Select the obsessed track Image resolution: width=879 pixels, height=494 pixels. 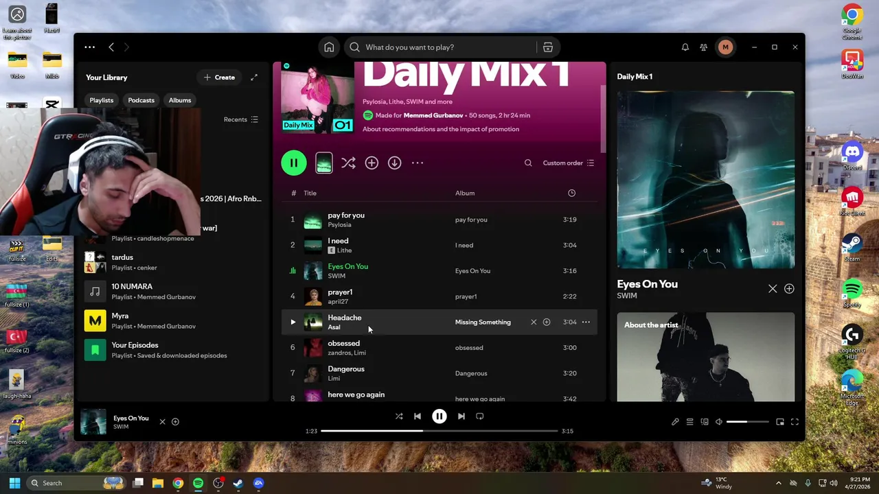439,347
